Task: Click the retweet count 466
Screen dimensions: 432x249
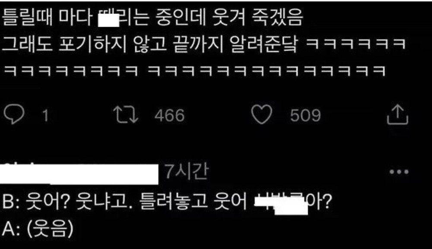Action: coord(169,115)
